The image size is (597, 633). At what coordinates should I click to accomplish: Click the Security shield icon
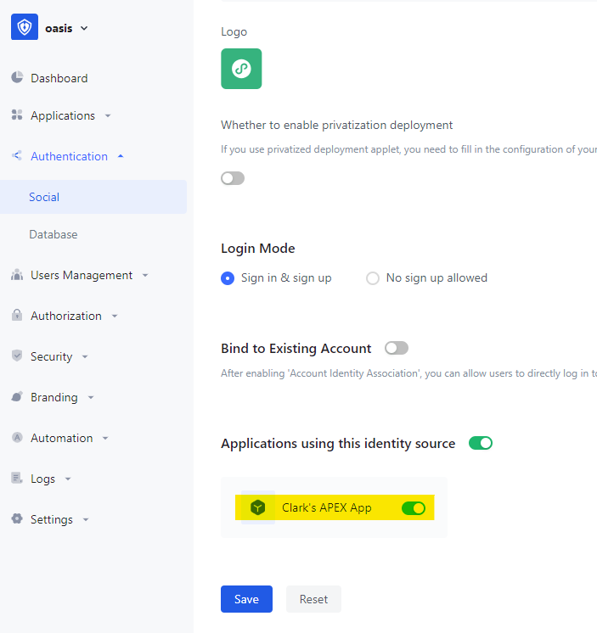tap(17, 356)
